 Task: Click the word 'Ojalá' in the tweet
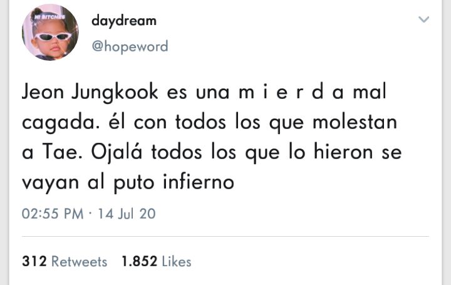coord(117,153)
